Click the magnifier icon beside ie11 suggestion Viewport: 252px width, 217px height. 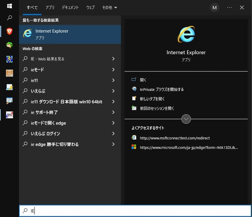pyautogui.click(x=25, y=80)
